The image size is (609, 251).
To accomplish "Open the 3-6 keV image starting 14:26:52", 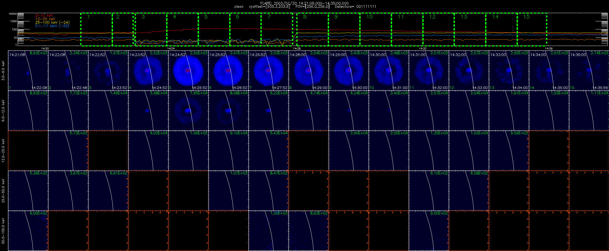I will click(x=268, y=70).
